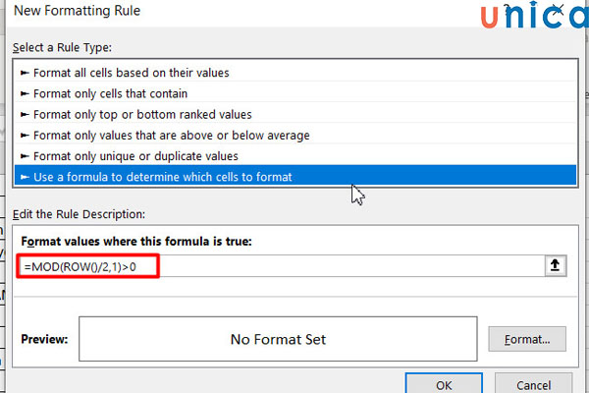Click arrow bullet beside "Format all cells"
This screenshot has width=589, height=393.
(26, 72)
